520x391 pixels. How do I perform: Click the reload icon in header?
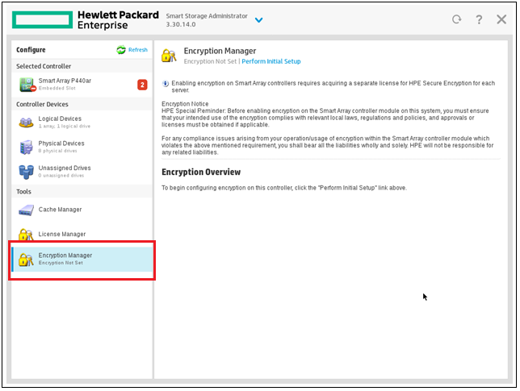[457, 19]
